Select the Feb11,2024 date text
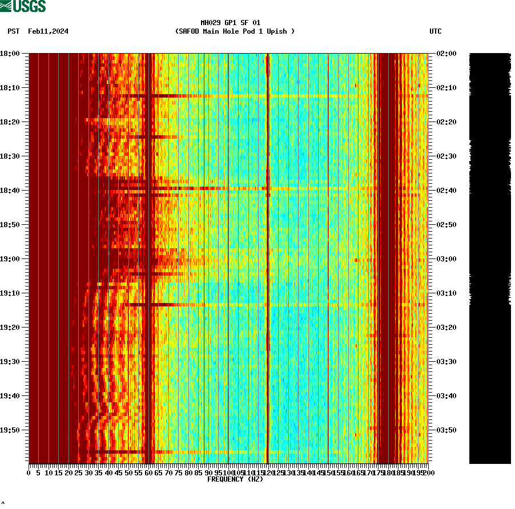 (48, 32)
